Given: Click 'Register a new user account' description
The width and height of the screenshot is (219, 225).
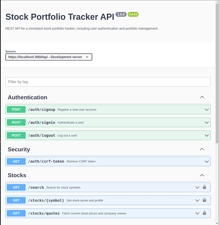Looking at the screenshot, I should pos(77,110).
